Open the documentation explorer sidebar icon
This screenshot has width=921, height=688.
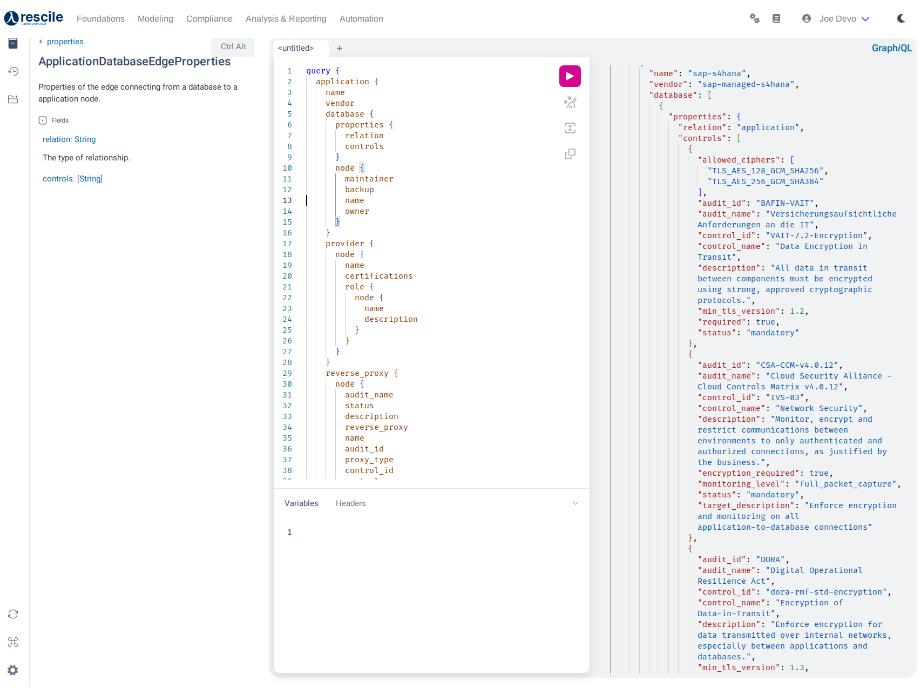tap(13, 43)
